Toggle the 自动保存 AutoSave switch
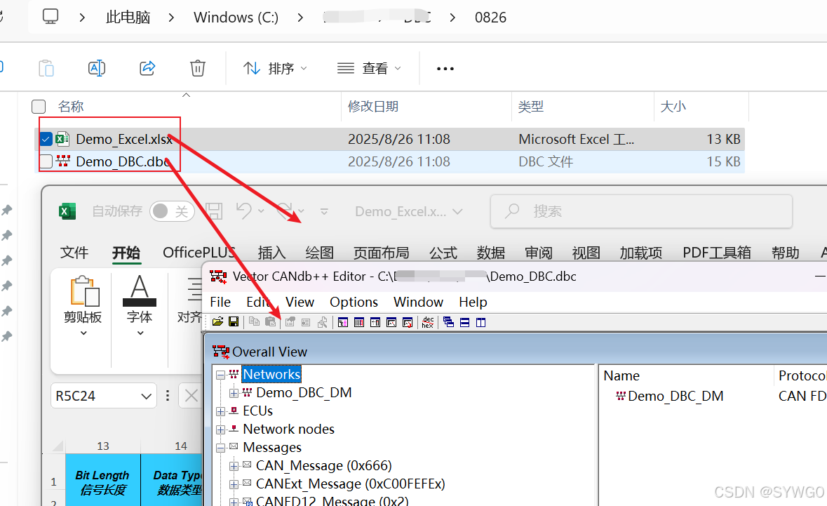This screenshot has height=506, width=827. pyautogui.click(x=171, y=211)
